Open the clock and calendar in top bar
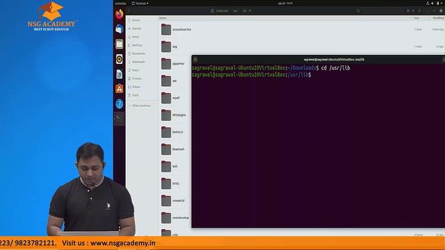 click(285, 3)
